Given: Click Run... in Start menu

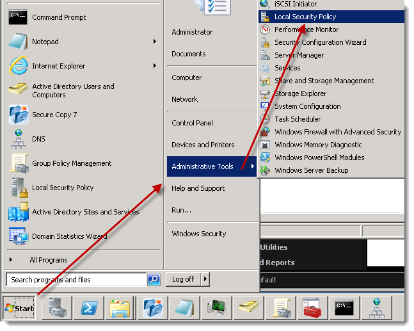Looking at the screenshot, I should (181, 210).
